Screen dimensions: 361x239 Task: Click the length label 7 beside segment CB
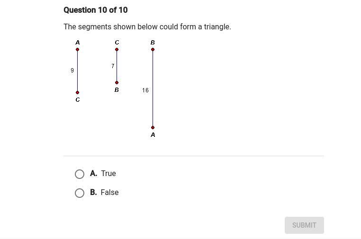tap(113, 66)
